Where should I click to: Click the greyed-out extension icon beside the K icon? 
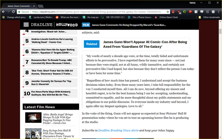point(207,12)
